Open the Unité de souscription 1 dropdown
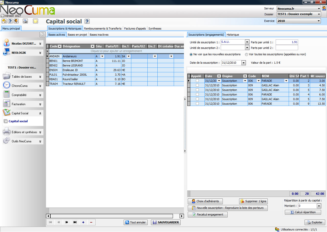This screenshot has width=327, height=232. pos(247,42)
